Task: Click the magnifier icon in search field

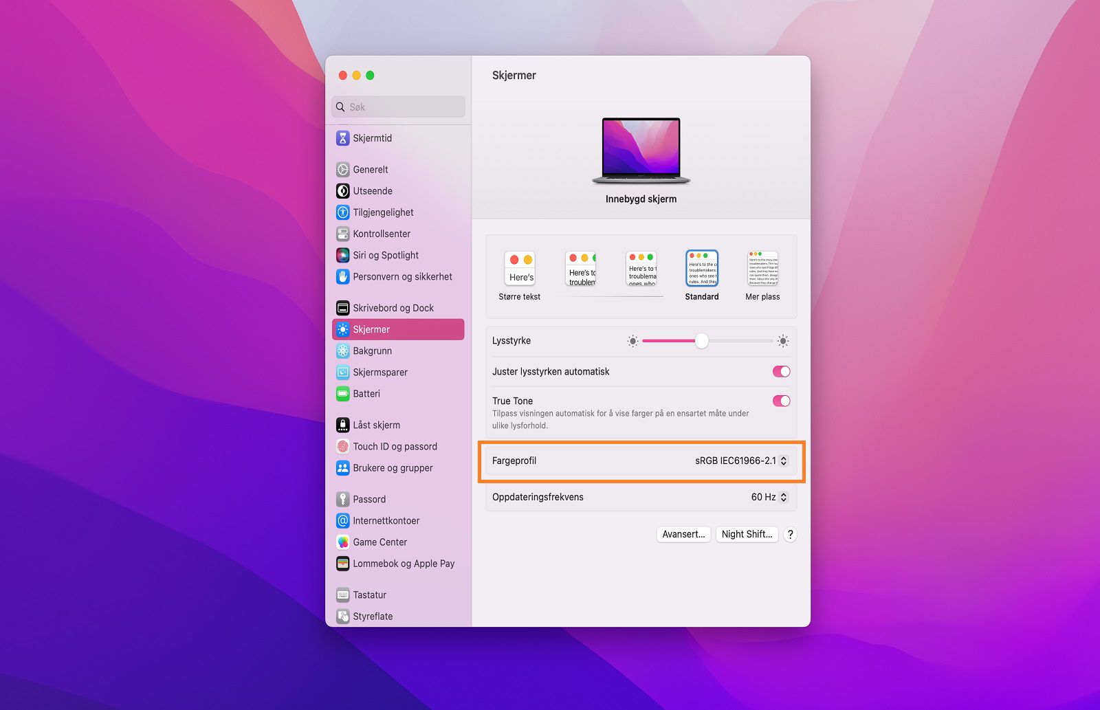Action: pyautogui.click(x=340, y=107)
